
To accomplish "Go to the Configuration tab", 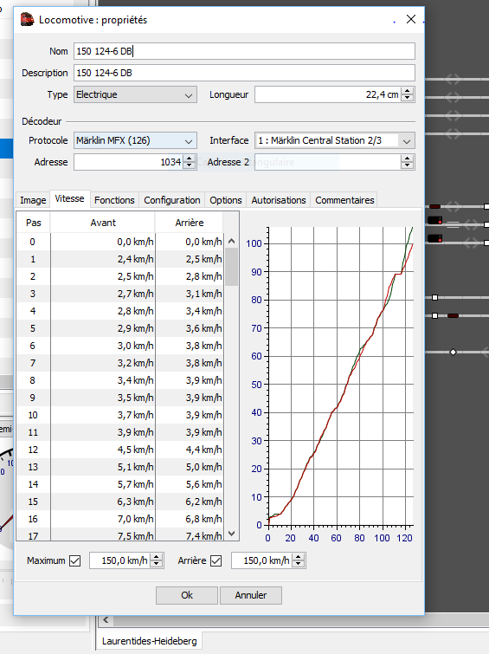I will tap(171, 200).
